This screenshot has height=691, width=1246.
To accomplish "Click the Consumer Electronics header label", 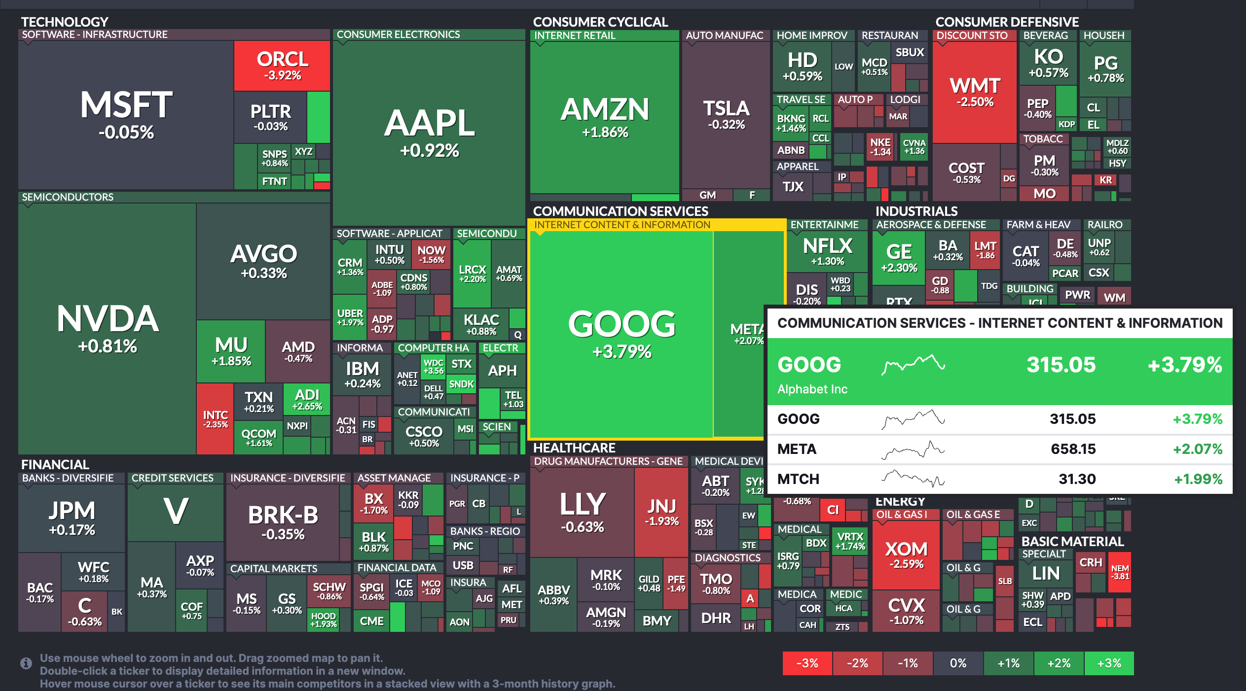I will pyautogui.click(x=398, y=35).
